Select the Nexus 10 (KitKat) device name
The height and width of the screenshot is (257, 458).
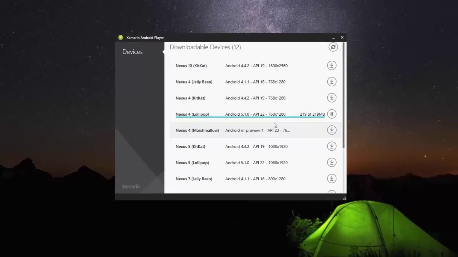click(191, 66)
